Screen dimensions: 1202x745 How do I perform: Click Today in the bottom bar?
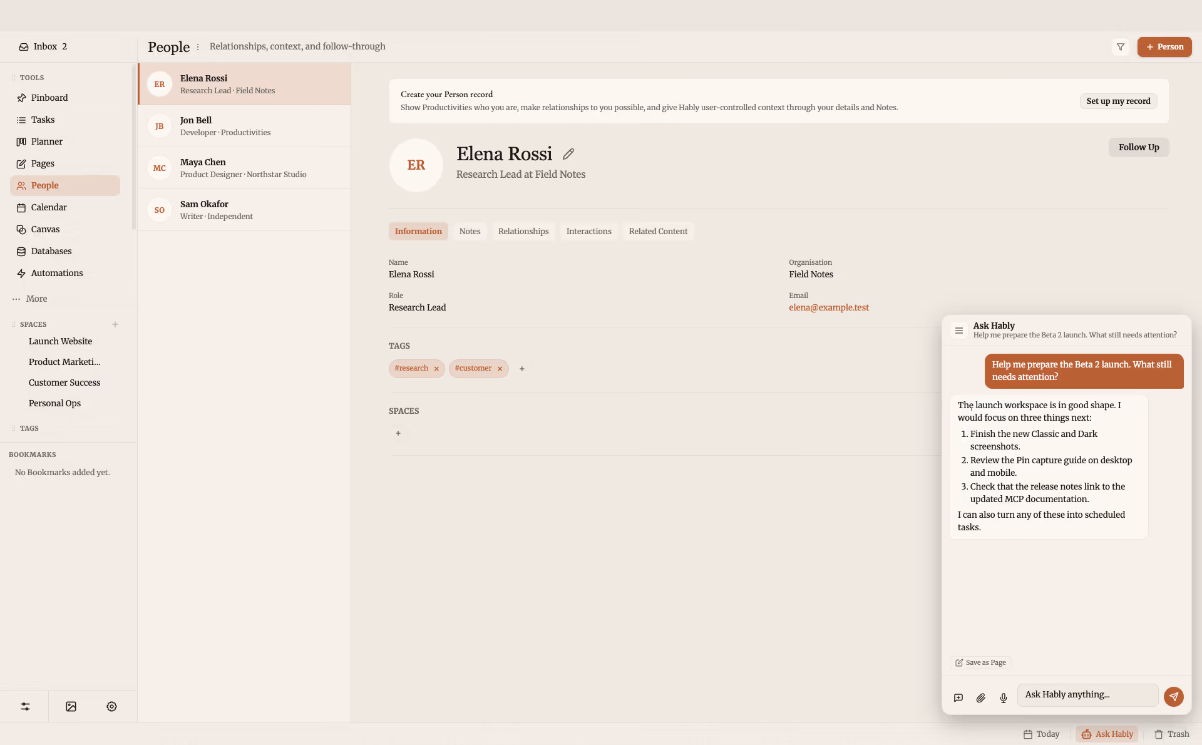click(1041, 734)
